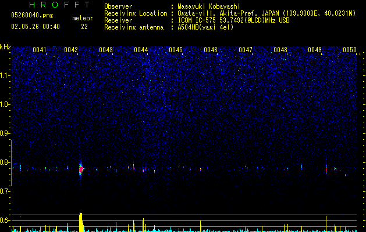
Task: Click the tall yellow intensity spike near 0042
Action: point(81,222)
